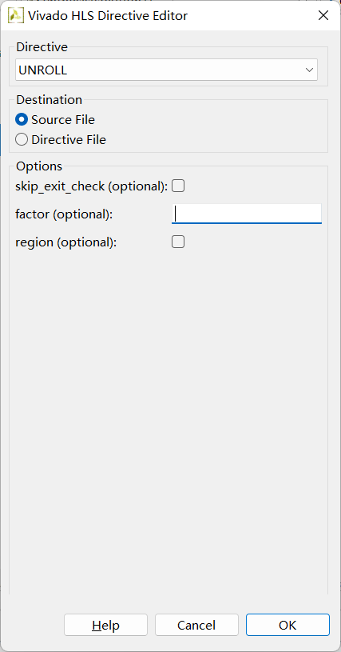The image size is (341, 652).
Task: Click the Vivado HLS logo in title bar
Action: tap(16, 16)
